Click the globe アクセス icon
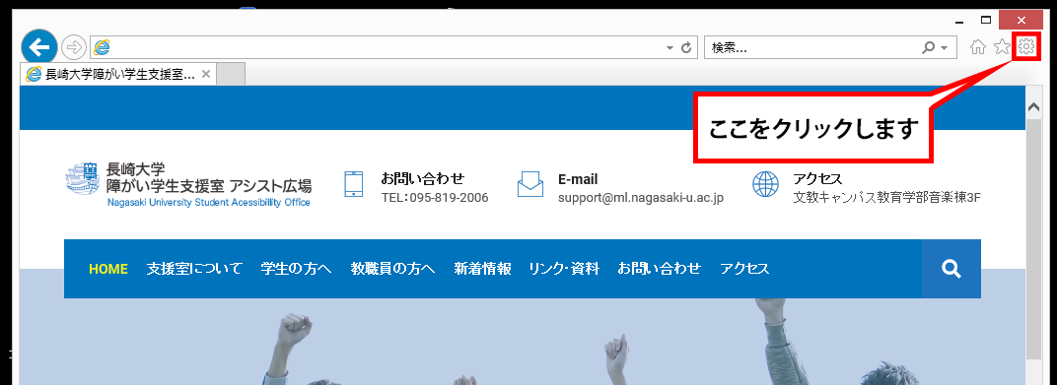1057x385 pixels. [765, 184]
